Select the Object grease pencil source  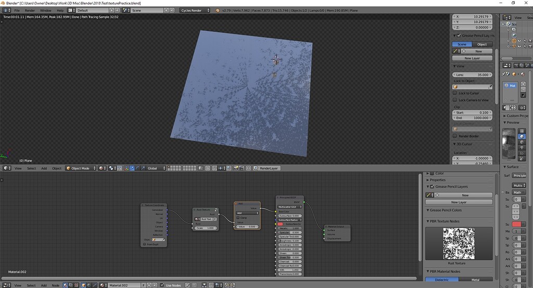pyautogui.click(x=482, y=44)
